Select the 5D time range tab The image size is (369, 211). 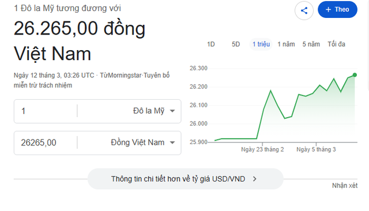point(236,44)
